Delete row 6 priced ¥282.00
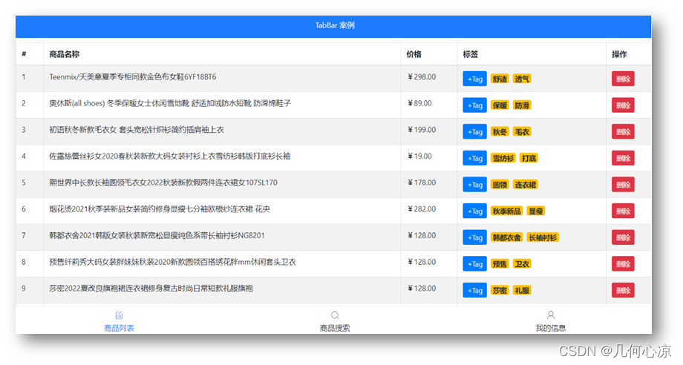The width and height of the screenshot is (683, 365). [x=623, y=211]
